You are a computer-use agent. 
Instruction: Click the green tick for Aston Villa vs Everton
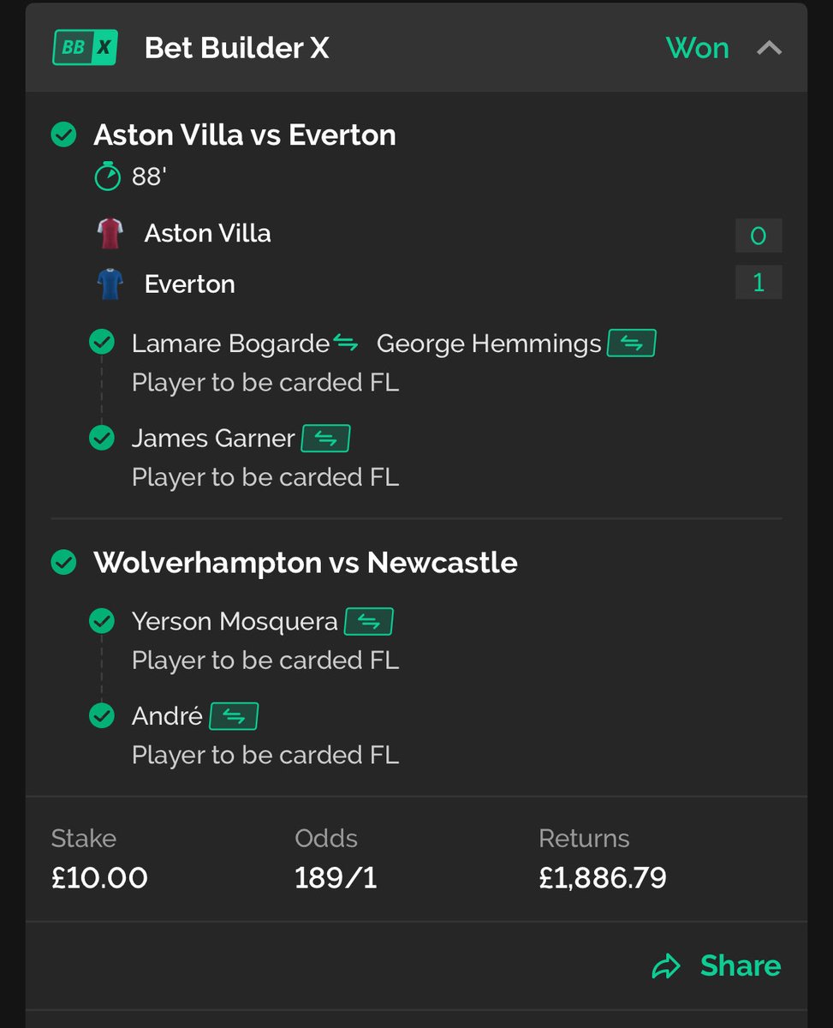[64, 134]
